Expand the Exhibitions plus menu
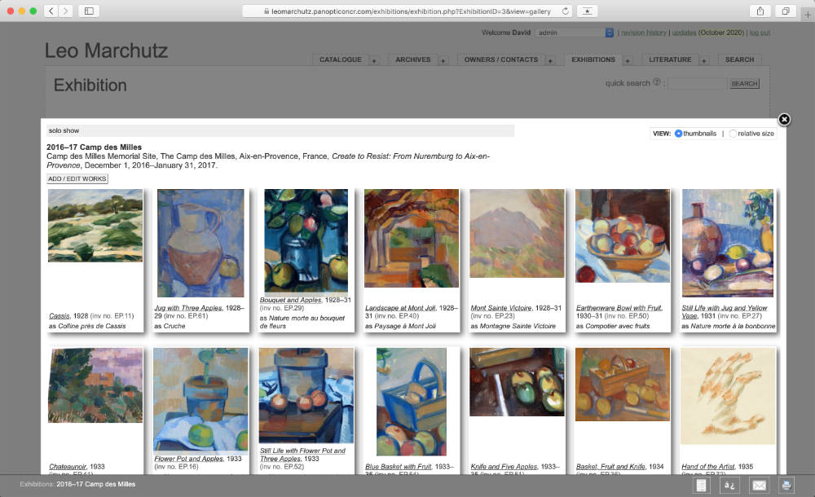This screenshot has height=497, width=815. [x=628, y=61]
